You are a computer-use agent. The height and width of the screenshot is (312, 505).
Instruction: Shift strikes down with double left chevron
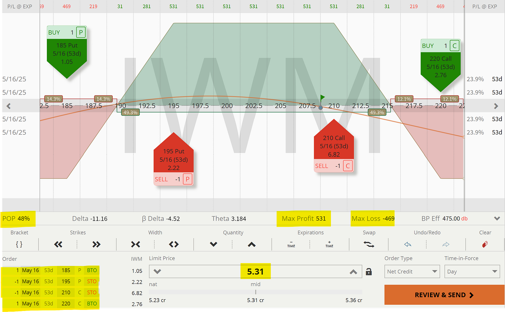58,244
